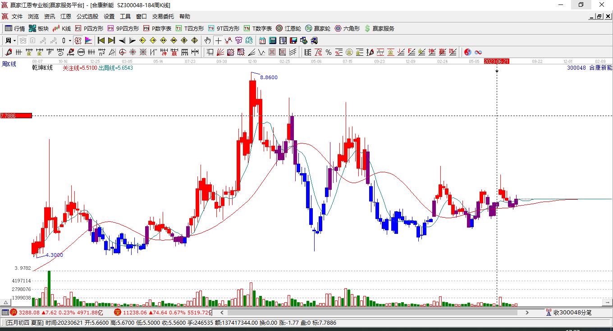Open the 帮助 menu
Viewport: 613px width, 331px height.
click(x=185, y=17)
